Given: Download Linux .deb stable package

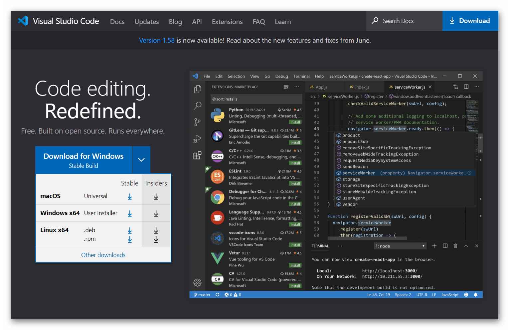Looking at the screenshot, I should click(130, 230).
